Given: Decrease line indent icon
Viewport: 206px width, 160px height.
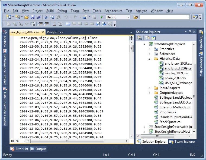Looking at the screenshot, I should point(40,24).
